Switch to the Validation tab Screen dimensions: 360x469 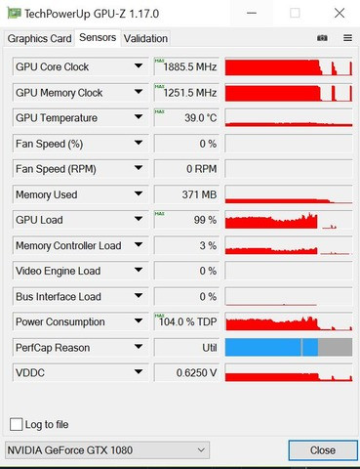pos(145,38)
